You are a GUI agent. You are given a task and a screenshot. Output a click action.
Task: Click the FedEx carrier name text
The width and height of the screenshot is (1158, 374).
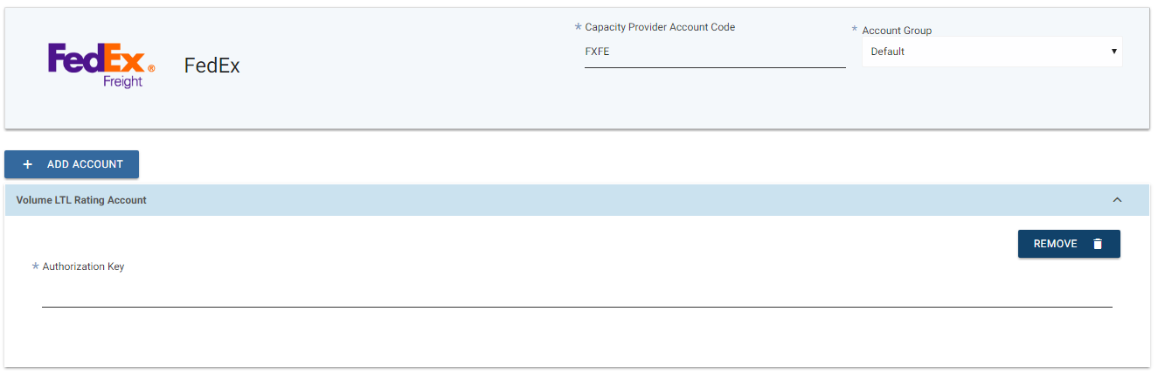(211, 66)
